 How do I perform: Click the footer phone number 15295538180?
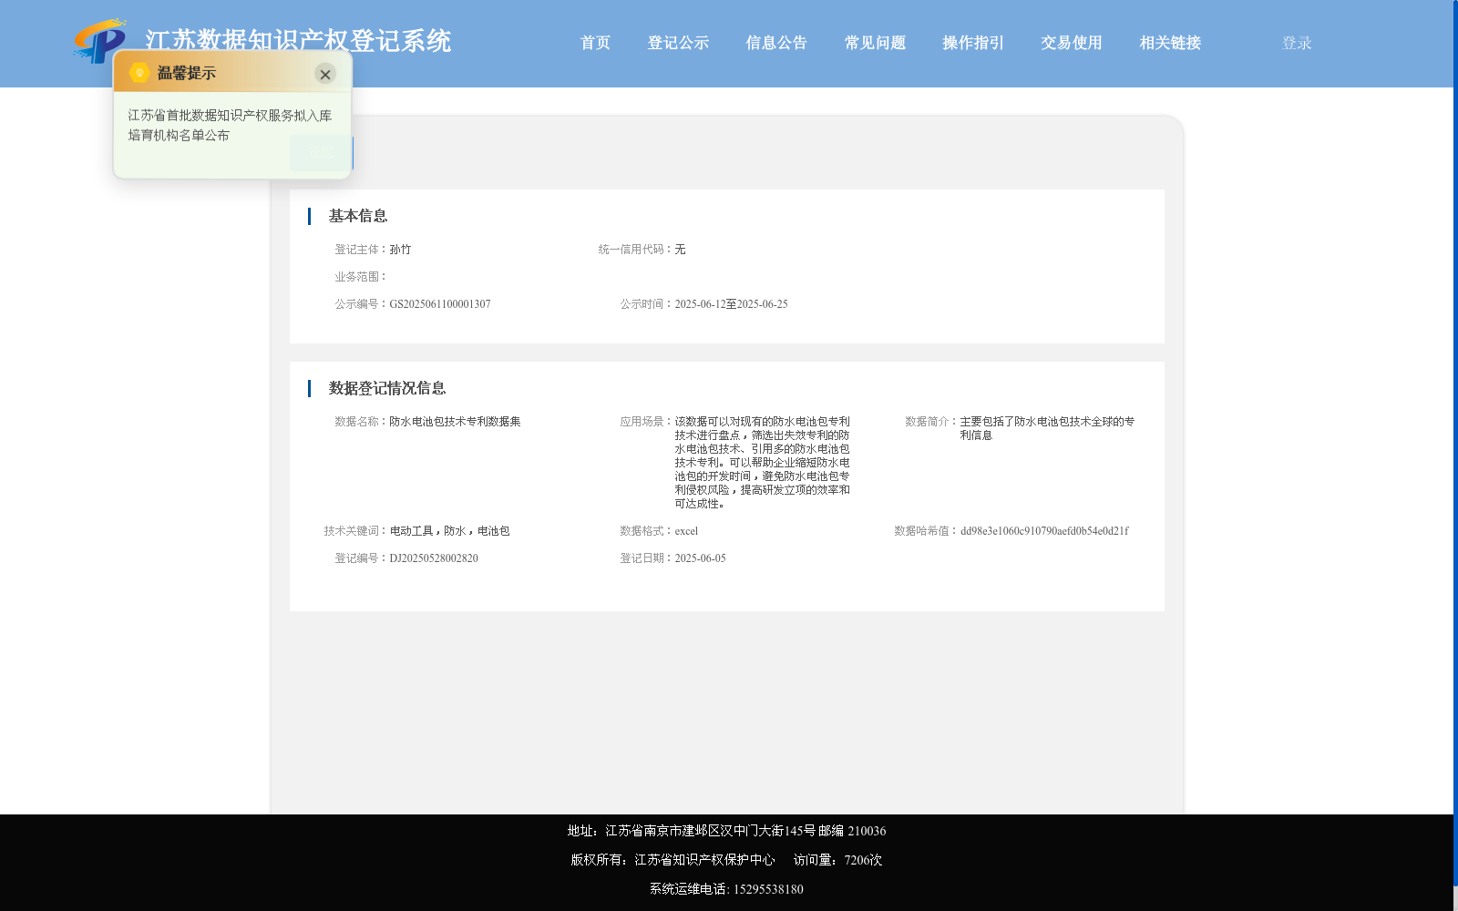click(x=768, y=889)
